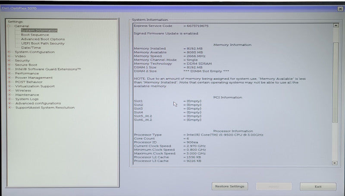Click the Restore Settings button
Image resolution: width=345 pixels, height=196 pixels.
(230, 187)
